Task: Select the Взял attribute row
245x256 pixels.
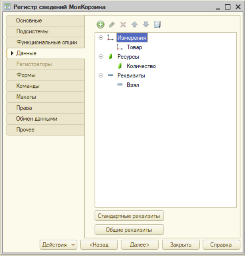Action: [x=133, y=85]
